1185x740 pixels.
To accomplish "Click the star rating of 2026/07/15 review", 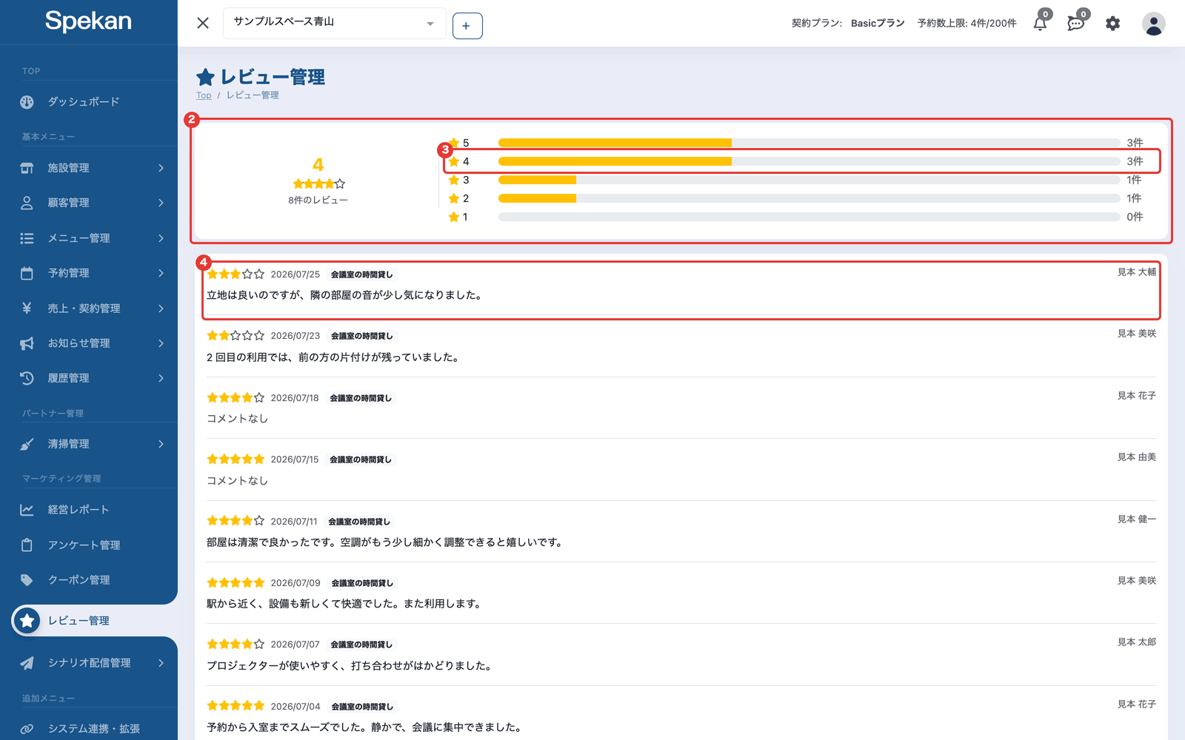I will tap(236, 460).
